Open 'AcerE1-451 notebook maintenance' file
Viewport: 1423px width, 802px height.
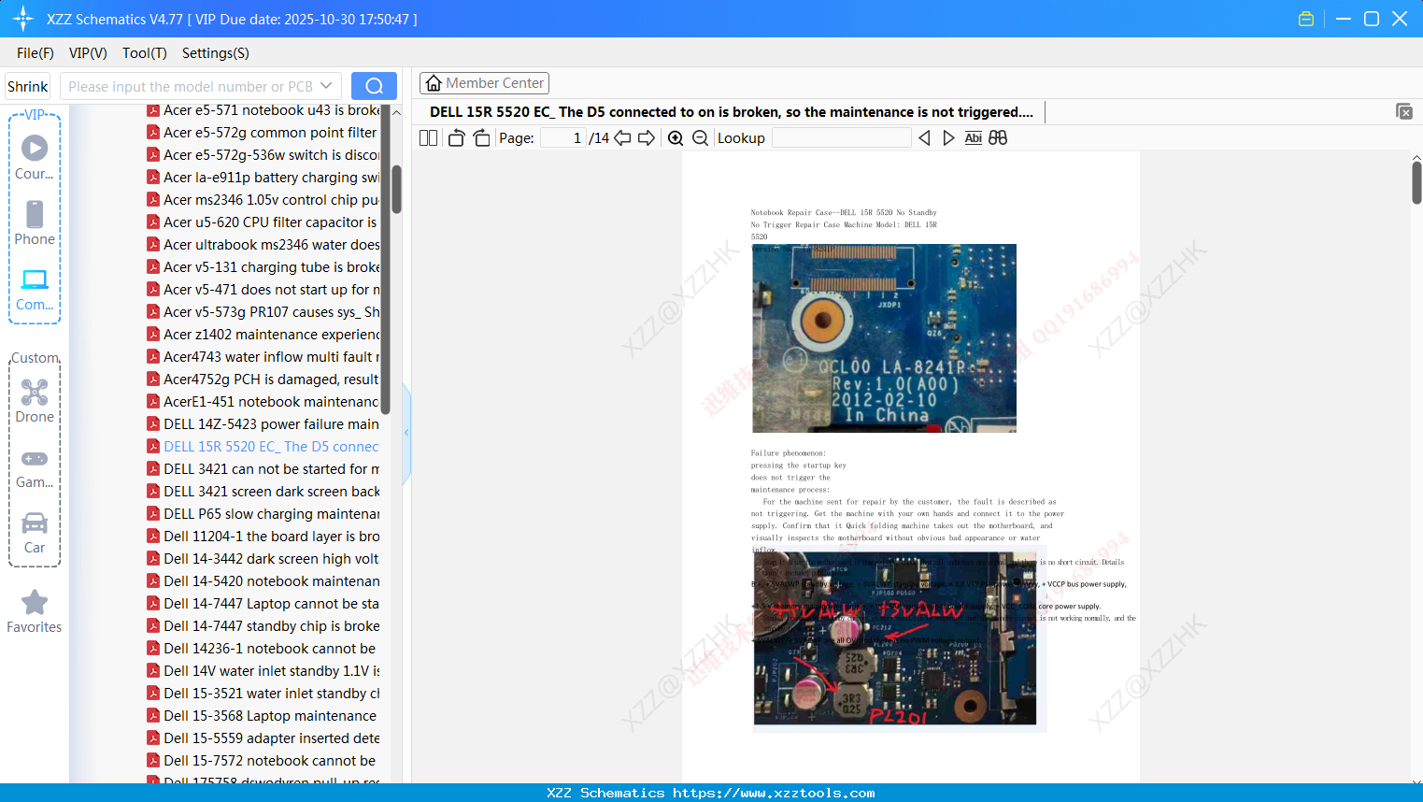tap(263, 402)
